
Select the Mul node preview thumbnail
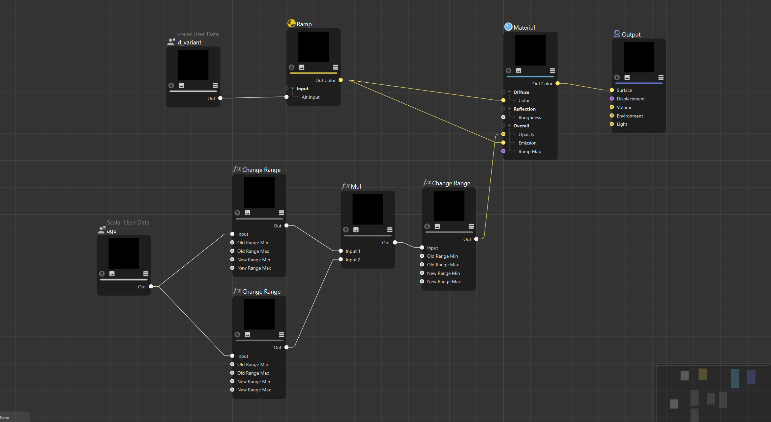point(368,209)
